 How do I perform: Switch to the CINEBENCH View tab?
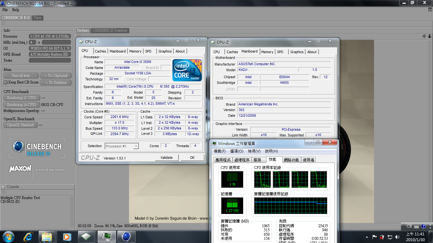[38, 18]
